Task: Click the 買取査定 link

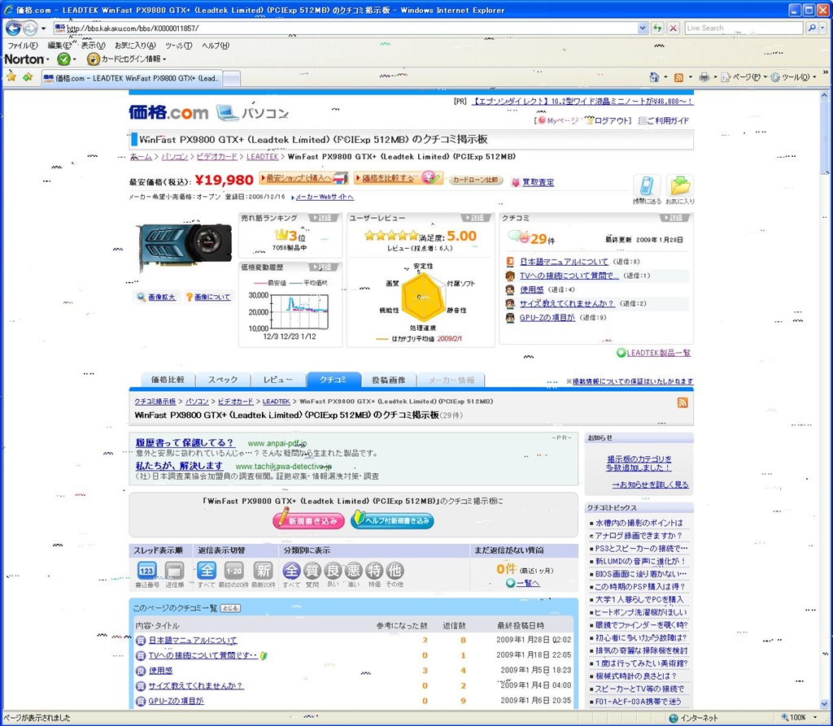Action: [x=539, y=182]
